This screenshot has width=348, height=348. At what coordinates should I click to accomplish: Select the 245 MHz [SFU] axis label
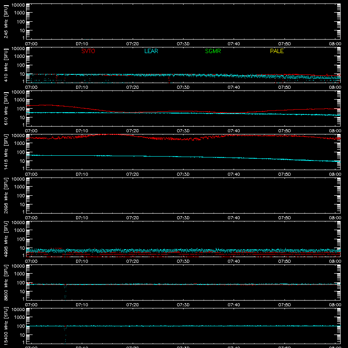pyautogui.click(x=6, y=21)
